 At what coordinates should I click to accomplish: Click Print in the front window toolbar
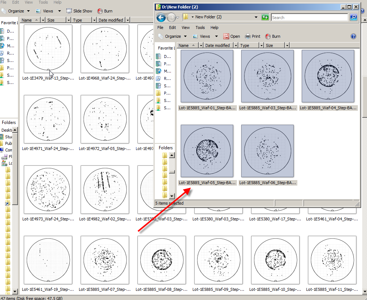(253, 36)
